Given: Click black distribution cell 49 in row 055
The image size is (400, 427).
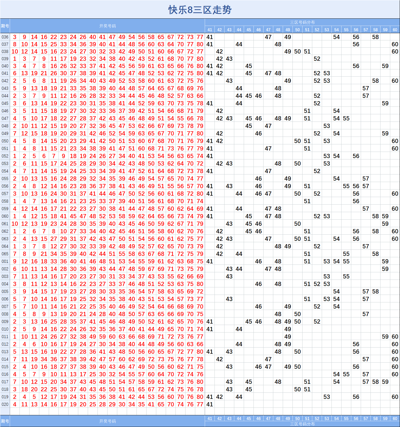Looking at the screenshot, I should pos(288,179).
